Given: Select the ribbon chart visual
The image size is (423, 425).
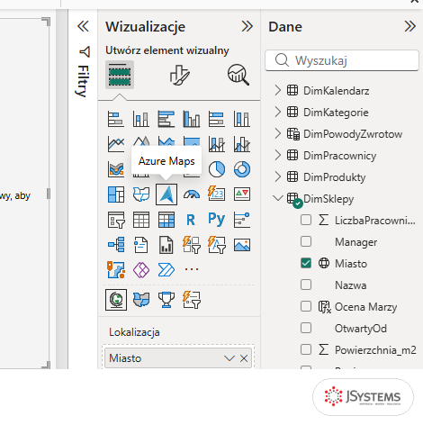Looking at the screenshot, I should point(116,169).
